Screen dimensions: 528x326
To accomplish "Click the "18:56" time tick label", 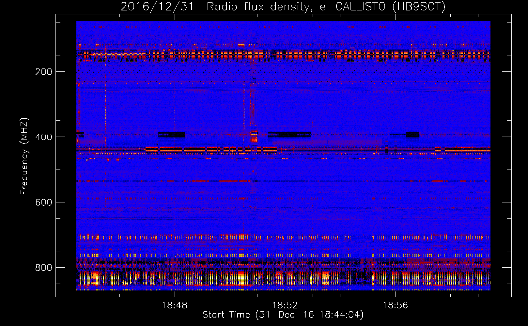I will pos(395,305).
